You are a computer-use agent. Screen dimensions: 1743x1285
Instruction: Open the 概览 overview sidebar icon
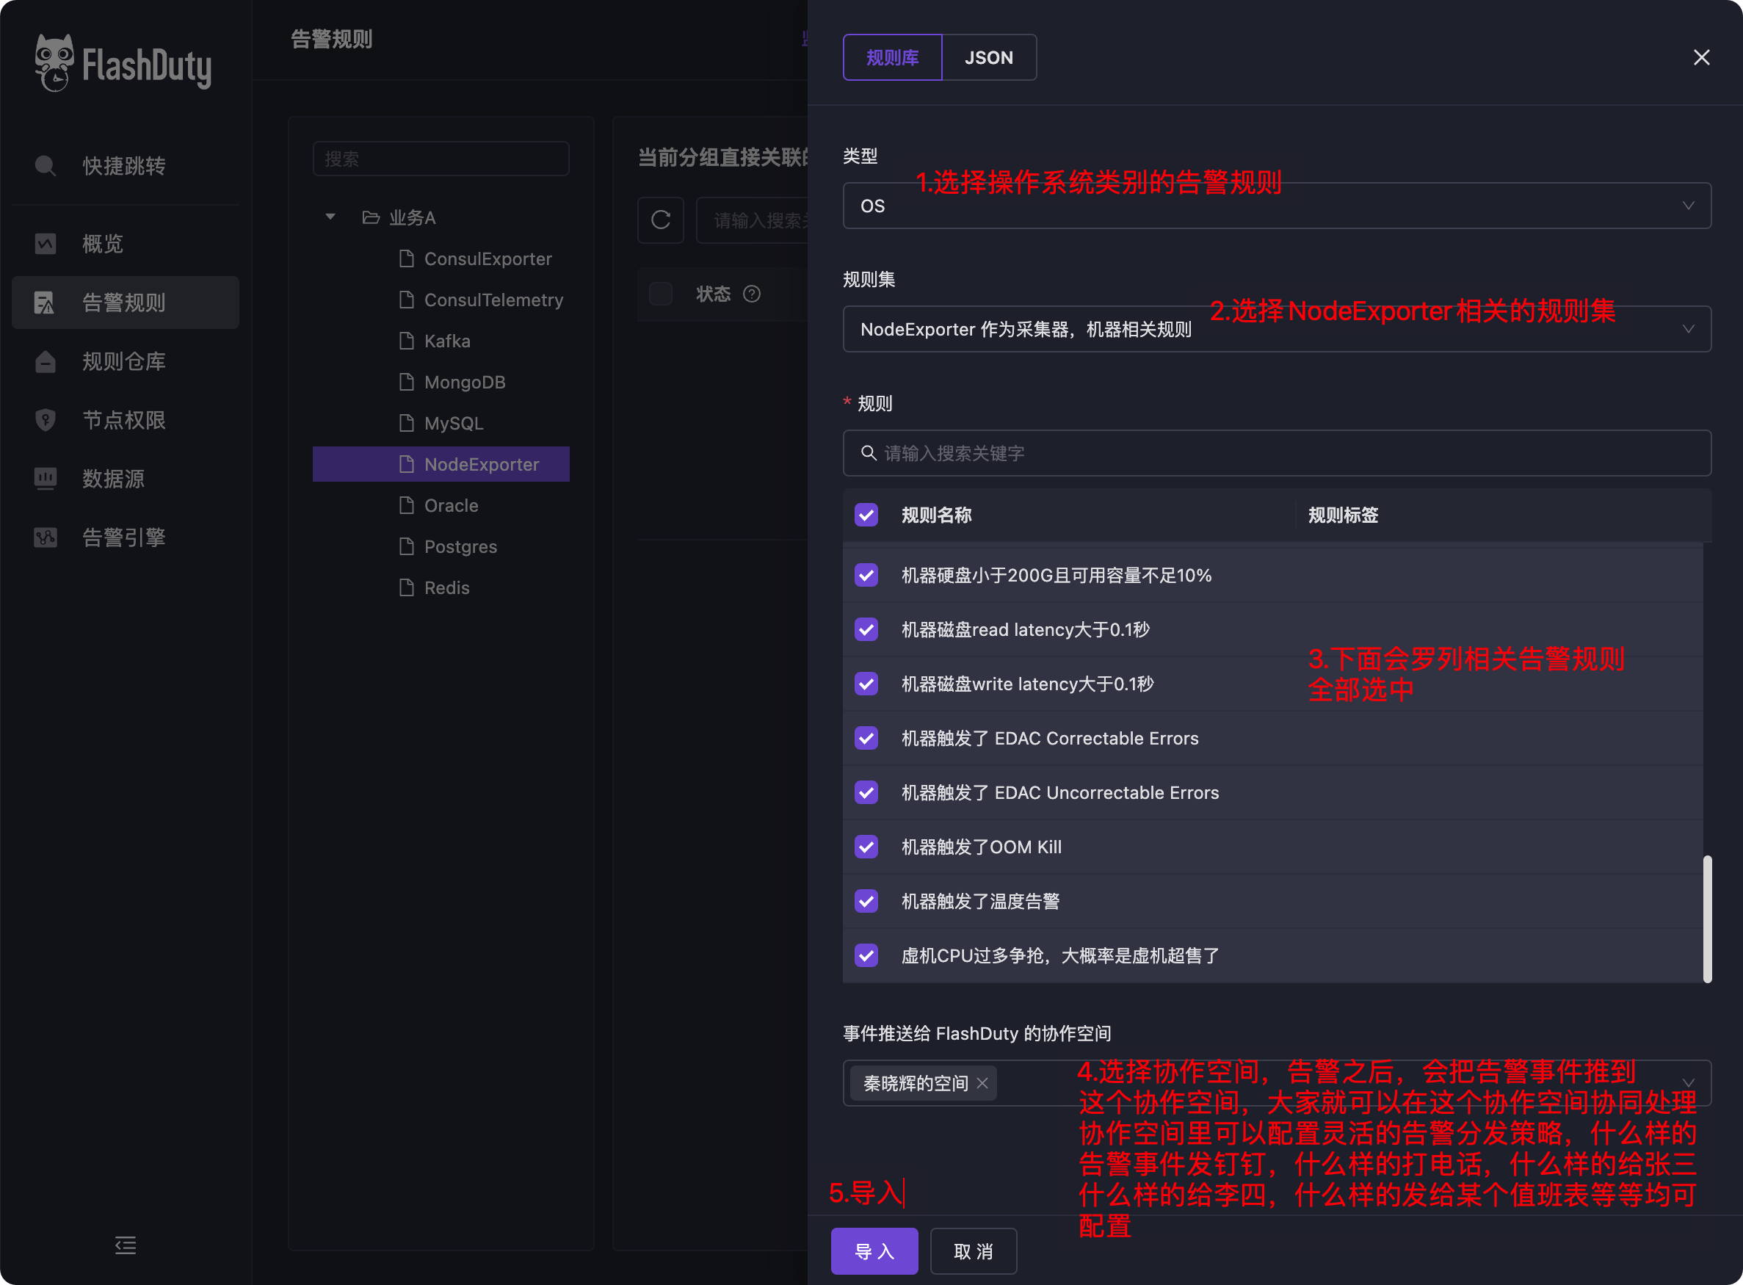pyautogui.click(x=45, y=245)
